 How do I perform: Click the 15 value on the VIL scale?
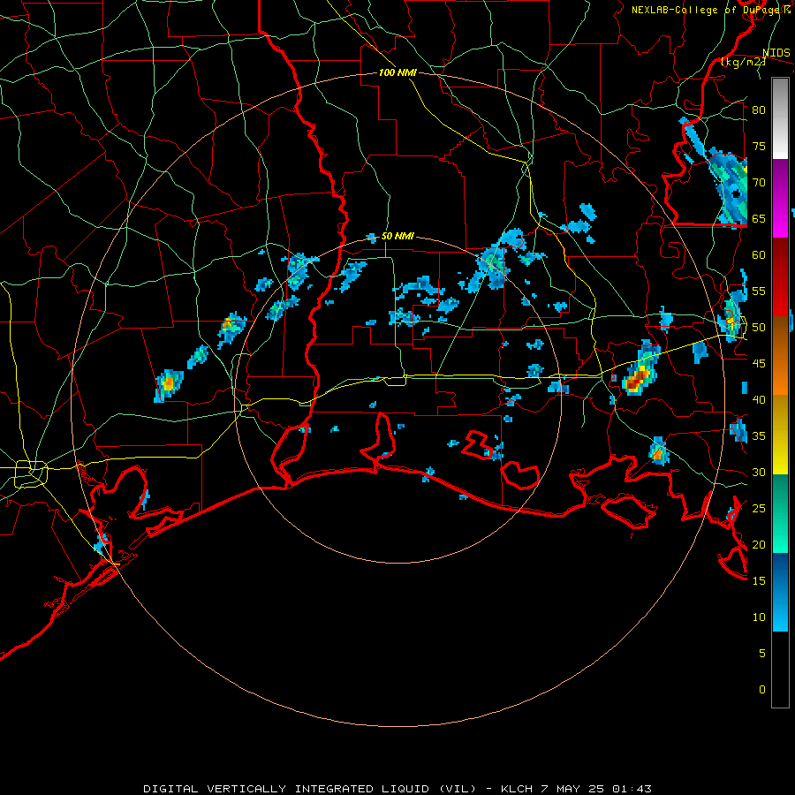coord(759,580)
